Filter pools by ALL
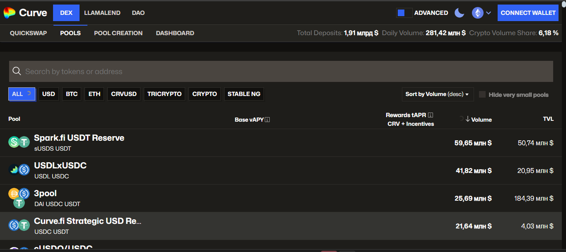Viewport: 566px width, 252px height. pyautogui.click(x=22, y=94)
